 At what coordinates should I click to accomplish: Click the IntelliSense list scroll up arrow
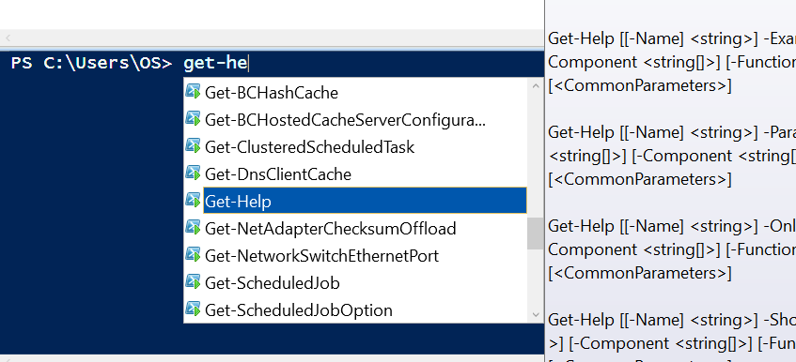(x=536, y=86)
